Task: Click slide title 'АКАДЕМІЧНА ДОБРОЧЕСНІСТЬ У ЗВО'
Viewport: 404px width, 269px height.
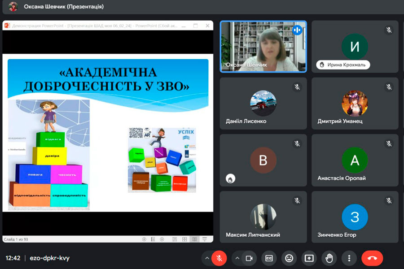Action: coord(106,79)
